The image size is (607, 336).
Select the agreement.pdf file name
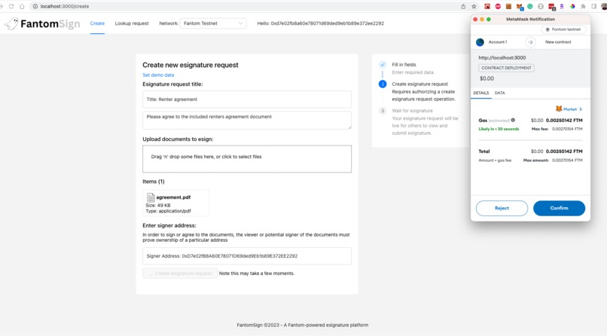pos(173,197)
